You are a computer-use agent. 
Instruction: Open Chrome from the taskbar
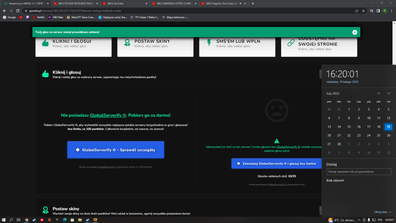pos(27,220)
